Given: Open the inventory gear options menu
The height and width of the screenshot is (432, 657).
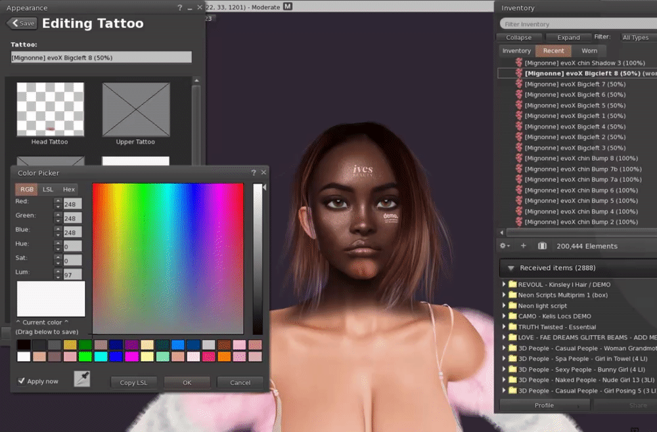Looking at the screenshot, I should 505,246.
